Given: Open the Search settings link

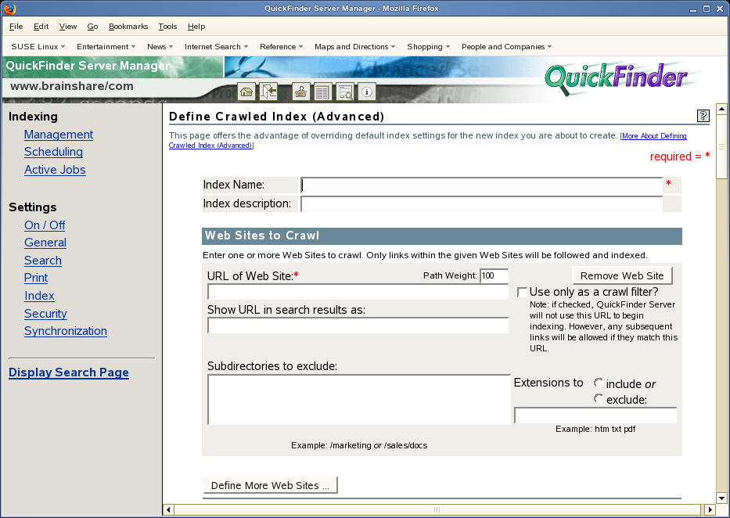Looking at the screenshot, I should point(43,261).
